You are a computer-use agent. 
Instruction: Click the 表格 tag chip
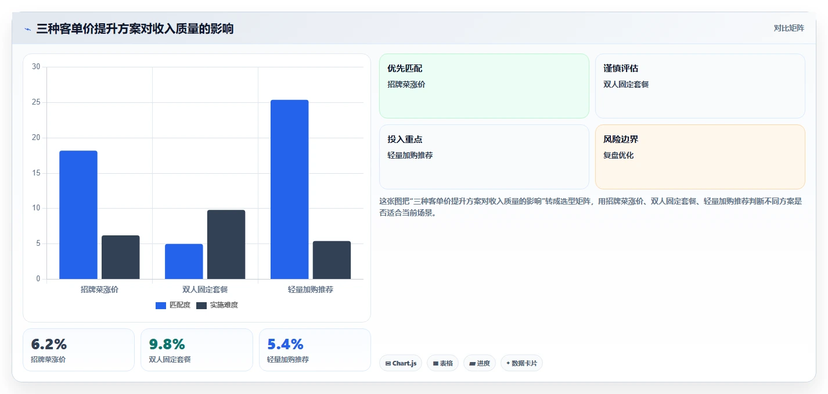click(x=442, y=363)
